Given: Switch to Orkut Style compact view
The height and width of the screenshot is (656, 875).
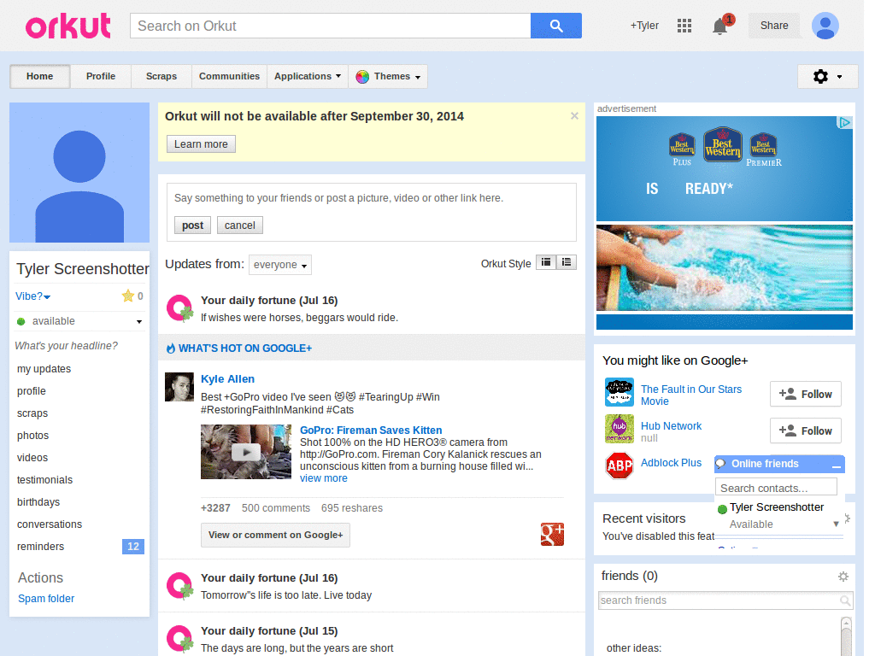Looking at the screenshot, I should [546, 262].
